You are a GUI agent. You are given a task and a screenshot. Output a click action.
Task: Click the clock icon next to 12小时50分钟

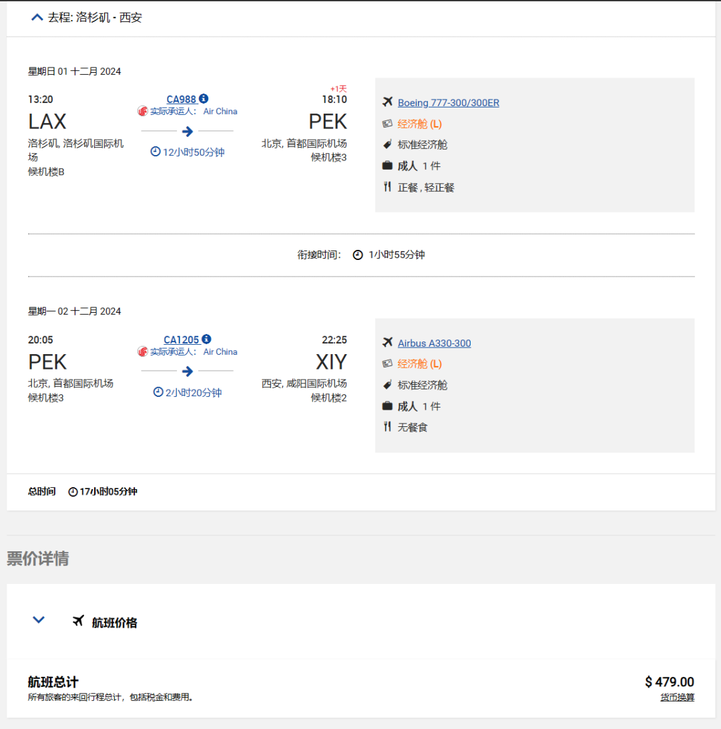(x=156, y=152)
